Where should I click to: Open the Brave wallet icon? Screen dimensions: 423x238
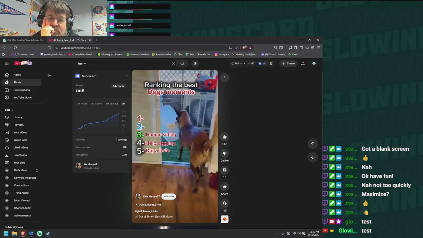(x=301, y=48)
